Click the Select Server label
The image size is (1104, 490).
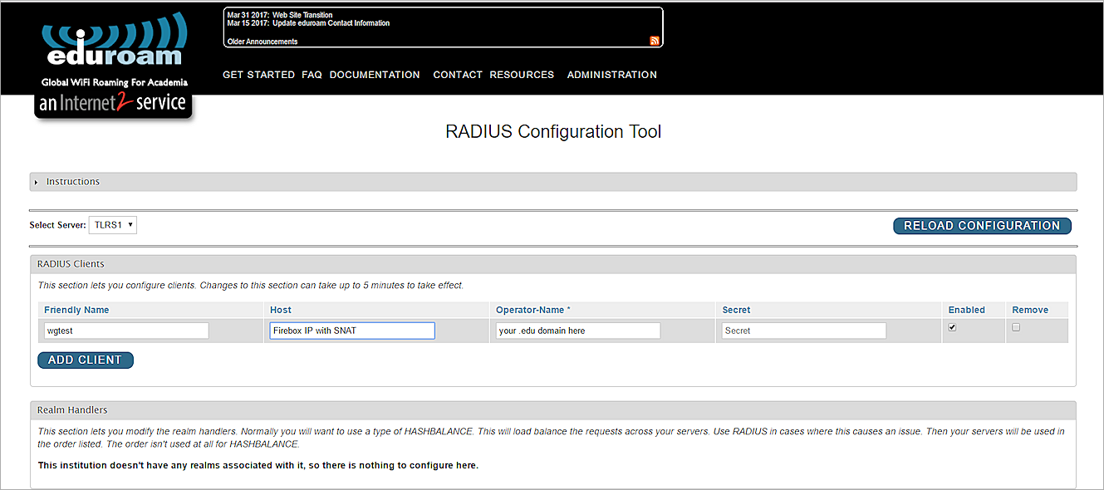click(x=57, y=225)
